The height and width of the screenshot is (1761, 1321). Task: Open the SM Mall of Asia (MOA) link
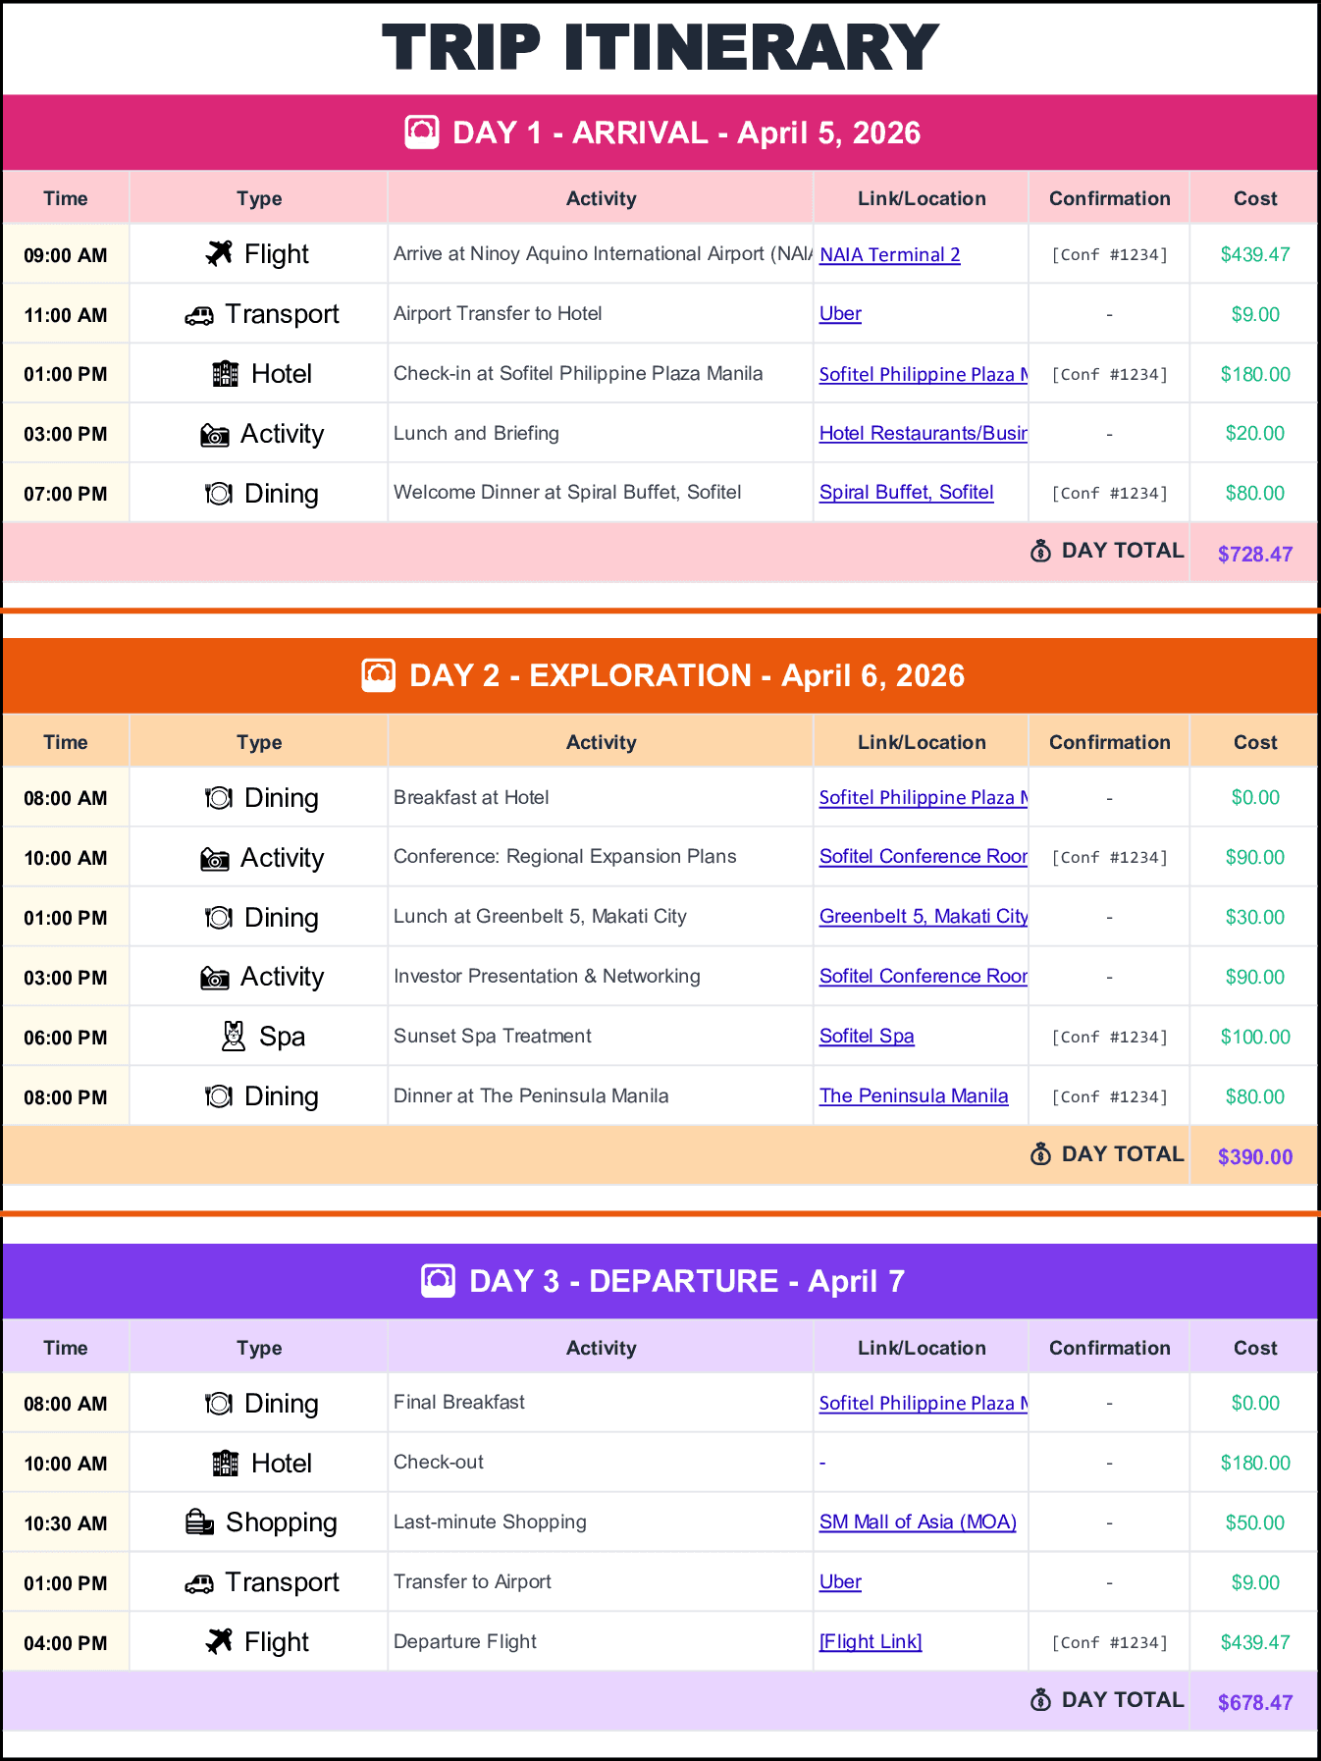[x=918, y=1521]
